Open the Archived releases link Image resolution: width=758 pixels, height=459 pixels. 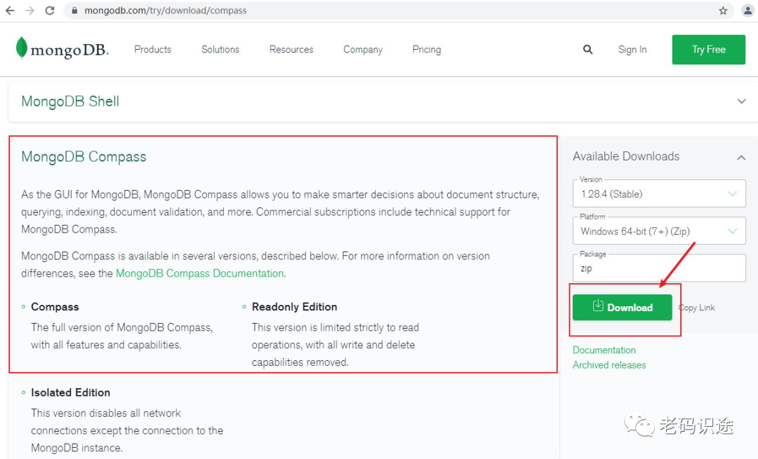point(609,365)
